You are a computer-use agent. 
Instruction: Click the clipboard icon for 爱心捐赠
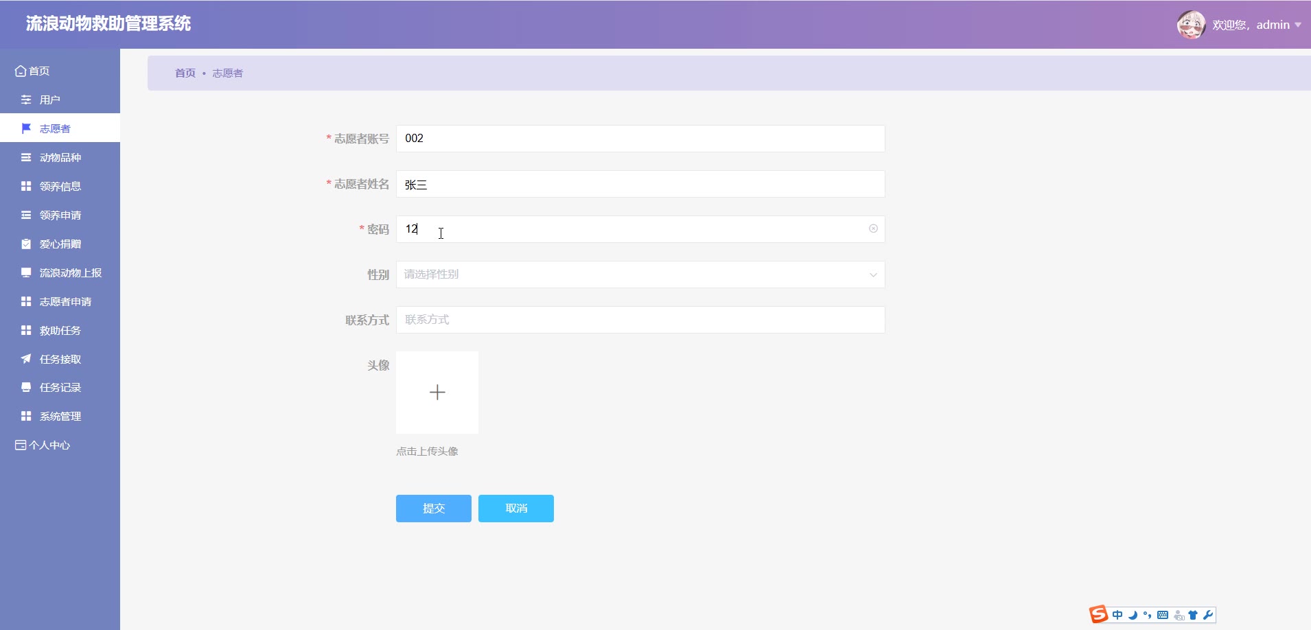click(26, 244)
